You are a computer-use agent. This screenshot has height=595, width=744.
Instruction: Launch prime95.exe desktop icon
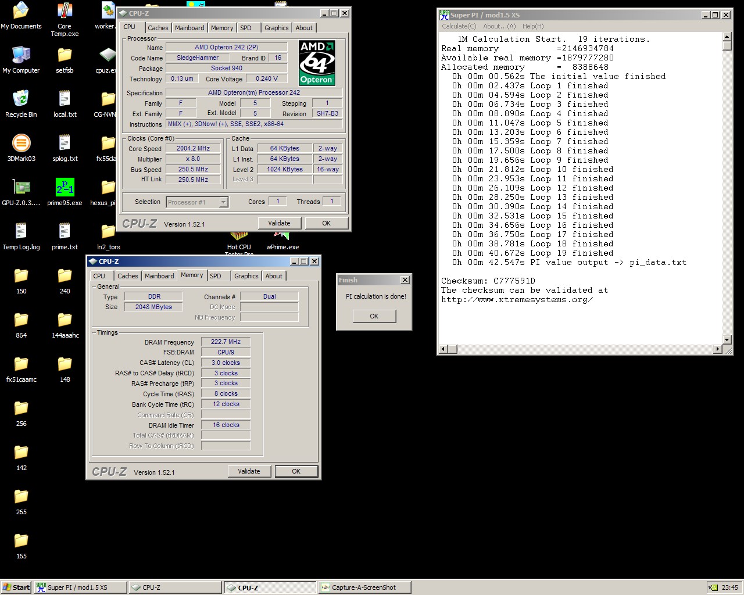click(x=65, y=192)
